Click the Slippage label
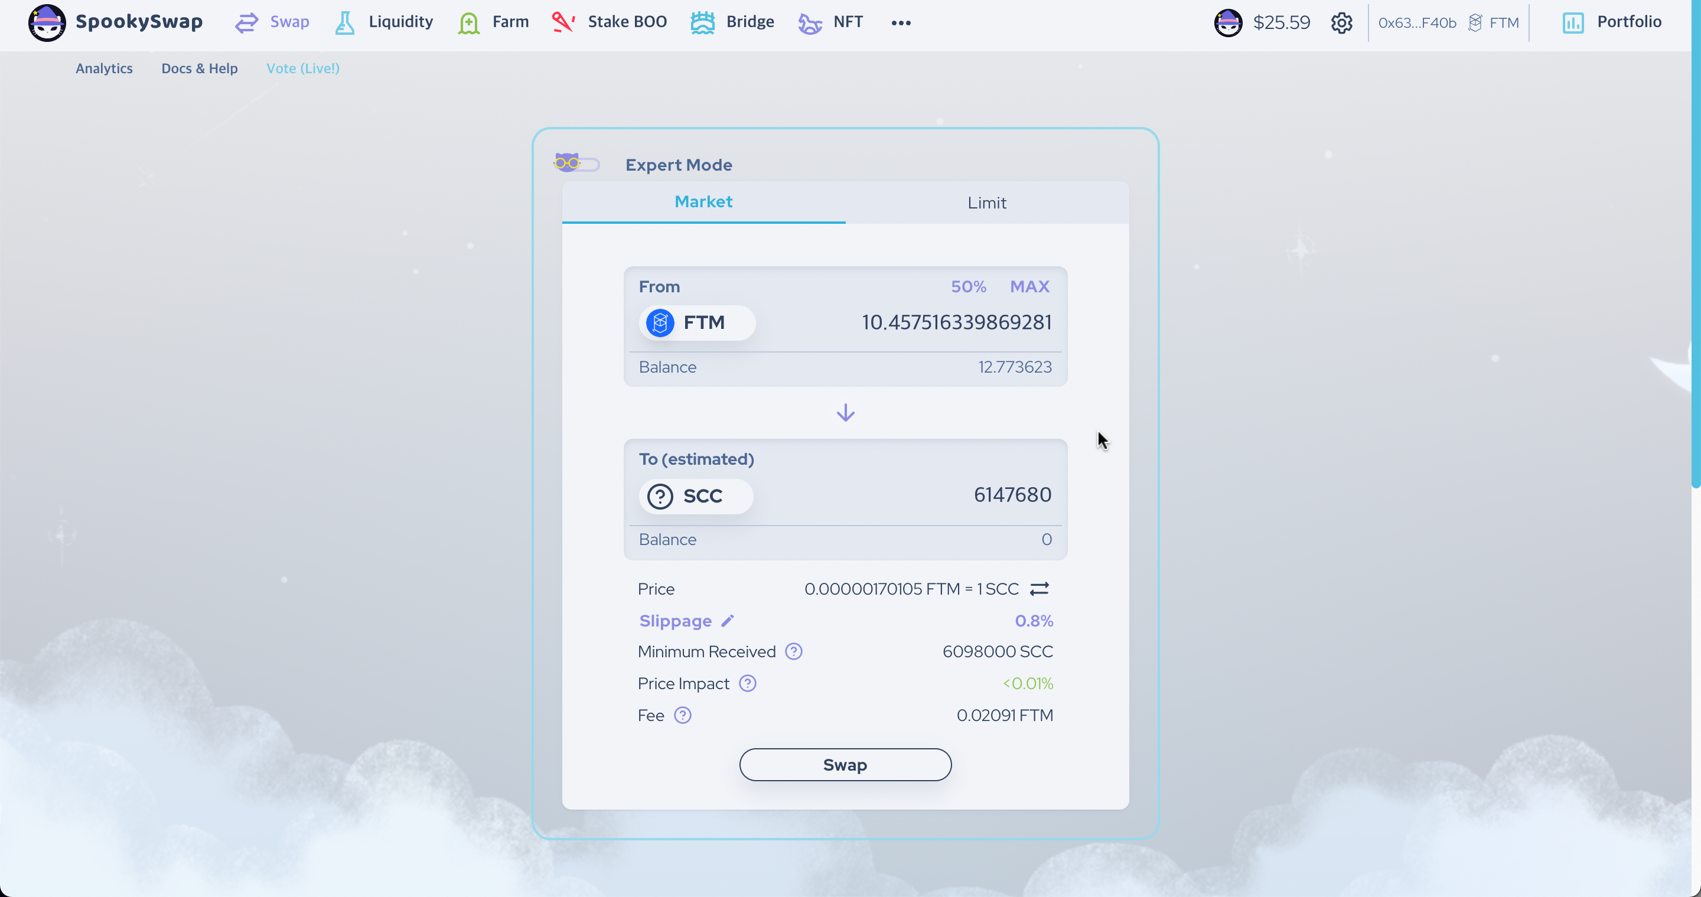This screenshot has height=897, width=1701. [x=675, y=621]
